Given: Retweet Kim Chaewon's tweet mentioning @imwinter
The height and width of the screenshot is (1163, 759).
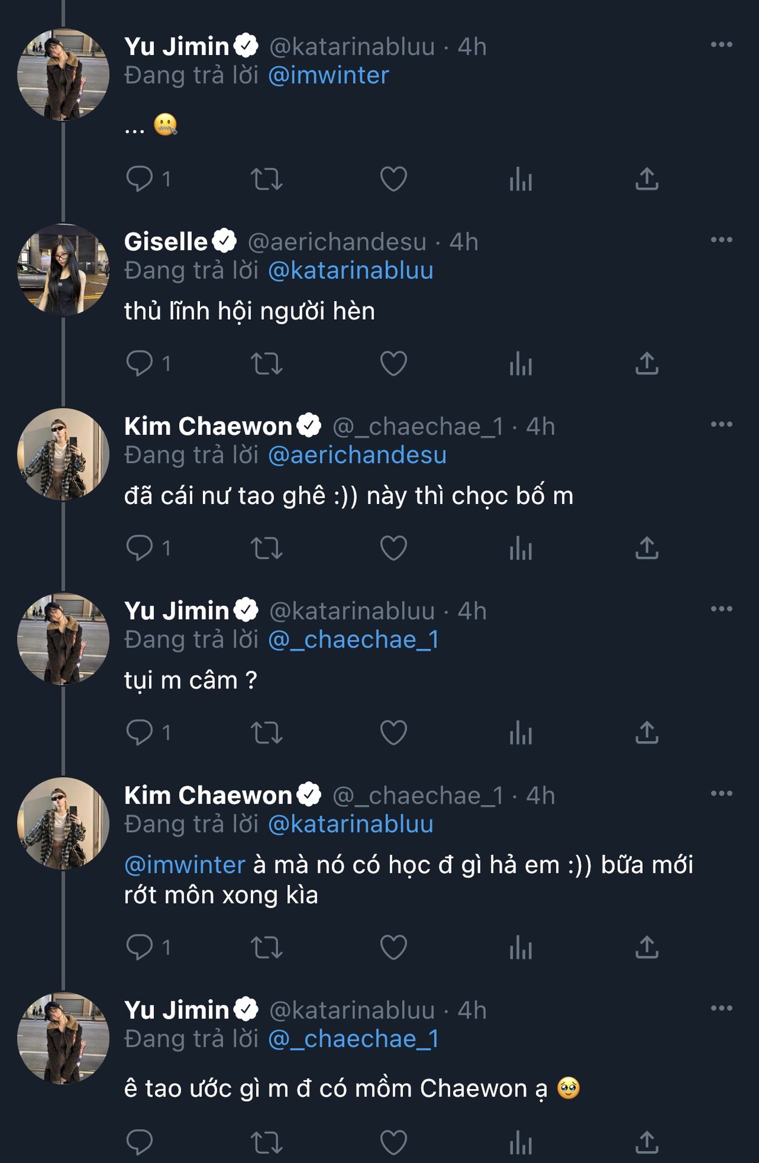Looking at the screenshot, I should (x=267, y=947).
